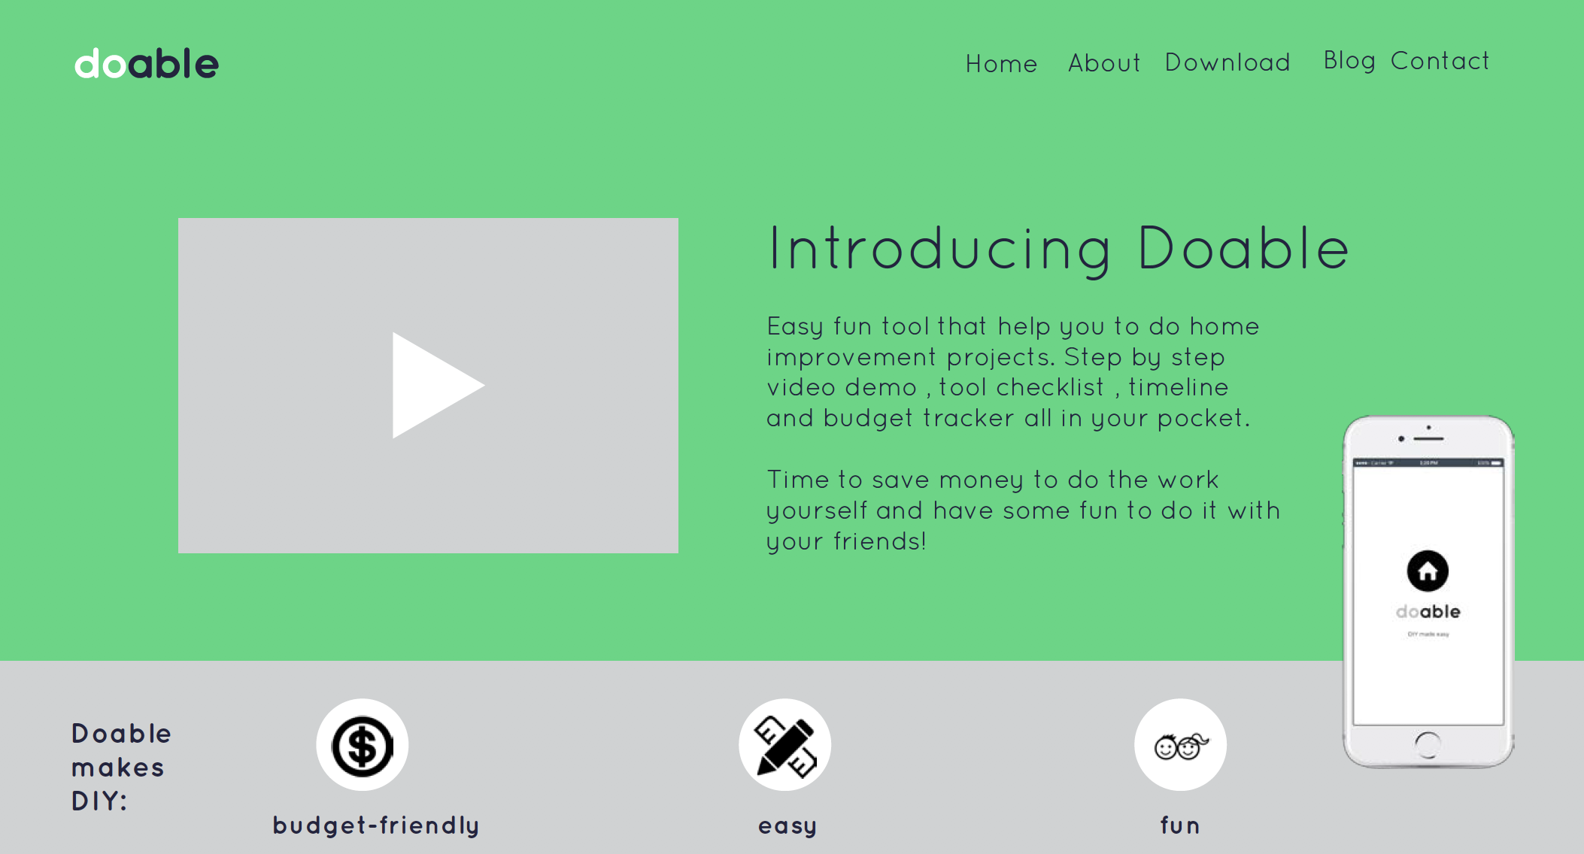Viewport: 1584px width, 854px height.
Task: Click the fun label text
Action: coord(1180,825)
